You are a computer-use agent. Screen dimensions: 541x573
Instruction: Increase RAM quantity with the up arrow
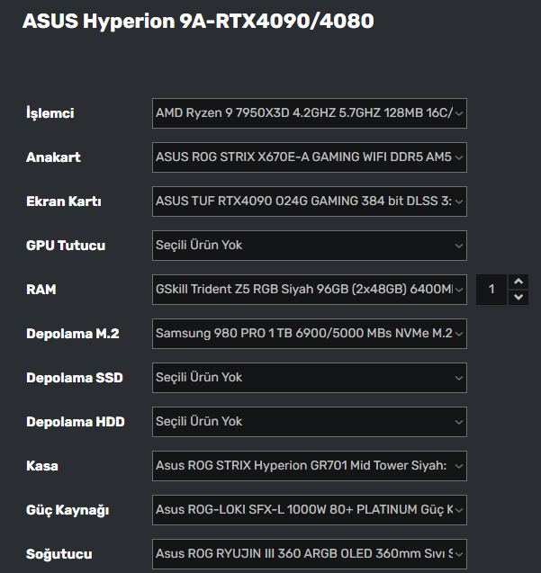tap(518, 282)
